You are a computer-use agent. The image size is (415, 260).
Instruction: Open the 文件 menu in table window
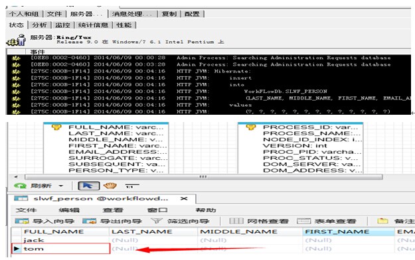[x=26, y=210]
